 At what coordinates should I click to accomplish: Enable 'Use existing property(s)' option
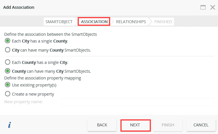[x=8, y=85]
